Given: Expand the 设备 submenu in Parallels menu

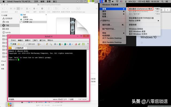Looking at the screenshot, I should tap(113, 14).
